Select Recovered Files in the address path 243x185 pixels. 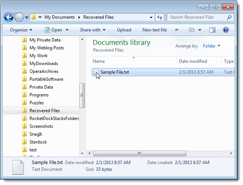coord(98,17)
